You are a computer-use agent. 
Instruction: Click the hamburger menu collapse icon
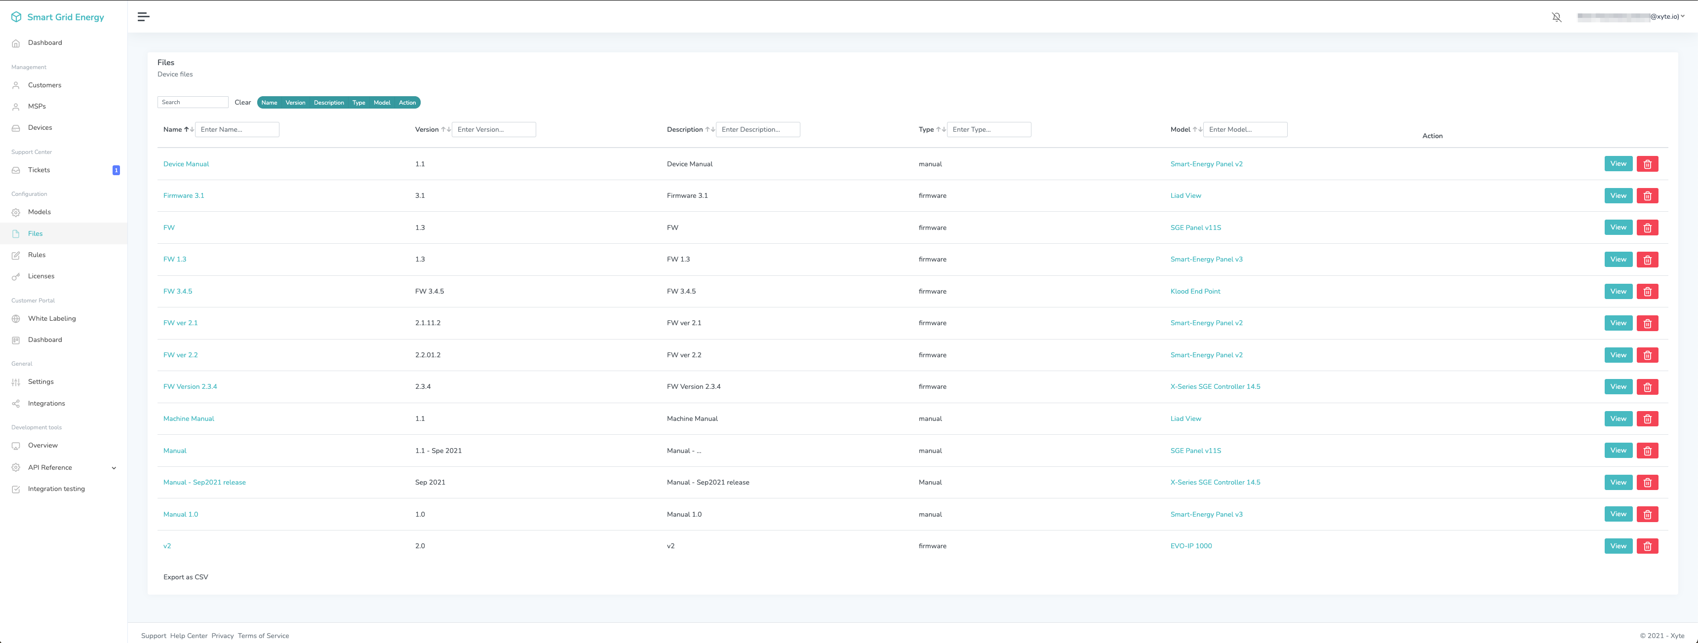click(143, 17)
